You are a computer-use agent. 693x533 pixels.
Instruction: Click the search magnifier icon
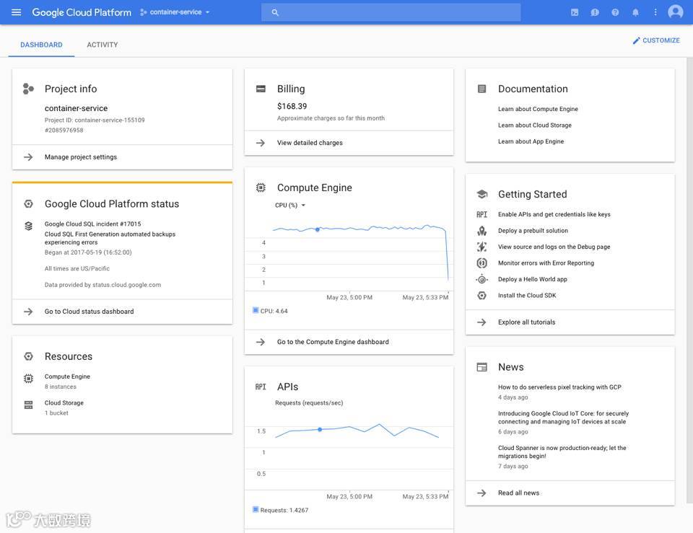[275, 12]
